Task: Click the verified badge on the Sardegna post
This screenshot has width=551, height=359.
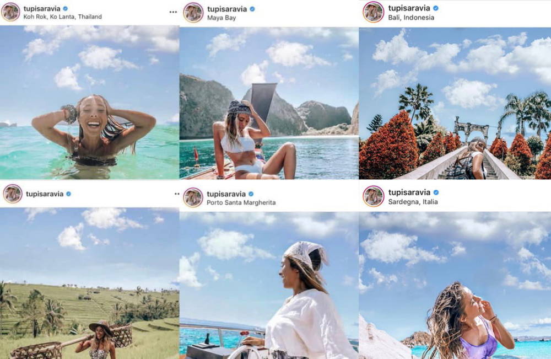Action: (x=436, y=192)
